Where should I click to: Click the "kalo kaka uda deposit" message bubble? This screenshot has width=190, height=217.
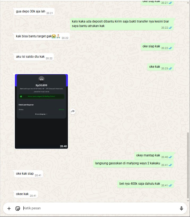122,24
